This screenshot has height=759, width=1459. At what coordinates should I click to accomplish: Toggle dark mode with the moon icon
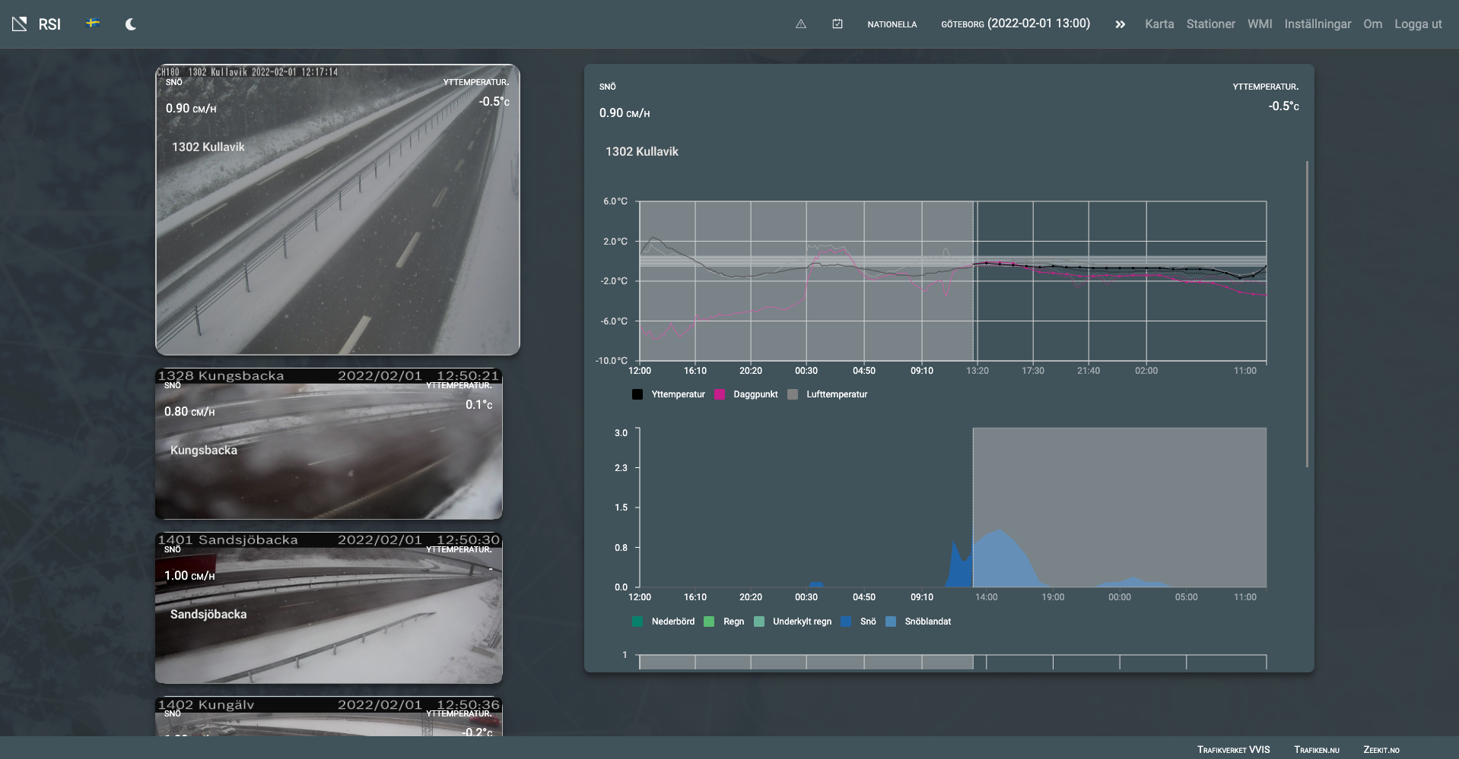click(131, 24)
